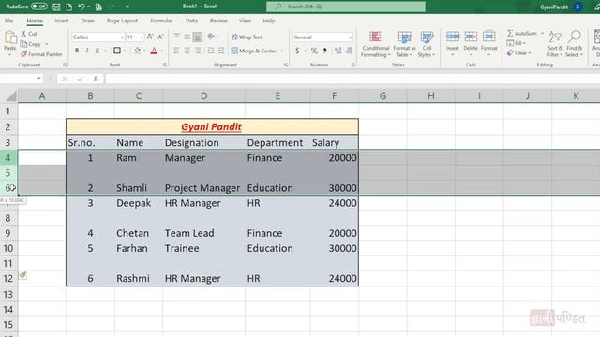Toggle Align Left
The height and width of the screenshot is (337, 600).
(176, 51)
